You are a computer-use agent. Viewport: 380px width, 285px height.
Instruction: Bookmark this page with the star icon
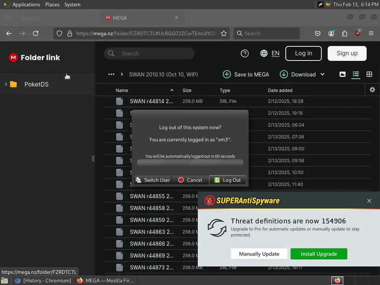(x=224, y=33)
